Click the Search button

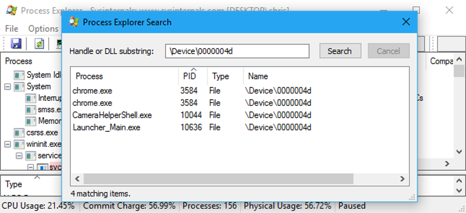pyautogui.click(x=340, y=51)
